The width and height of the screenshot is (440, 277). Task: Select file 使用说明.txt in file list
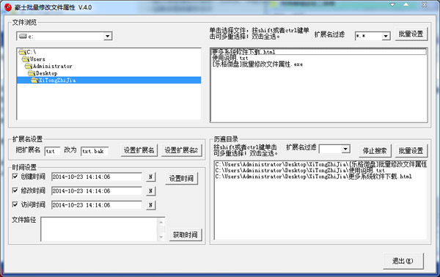[x=230, y=58]
